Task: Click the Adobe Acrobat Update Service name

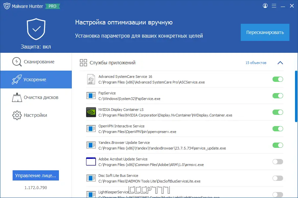Action: click(123, 159)
